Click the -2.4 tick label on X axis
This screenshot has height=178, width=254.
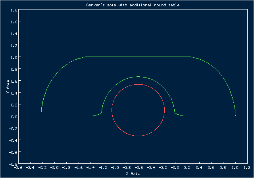tap(30, 168)
